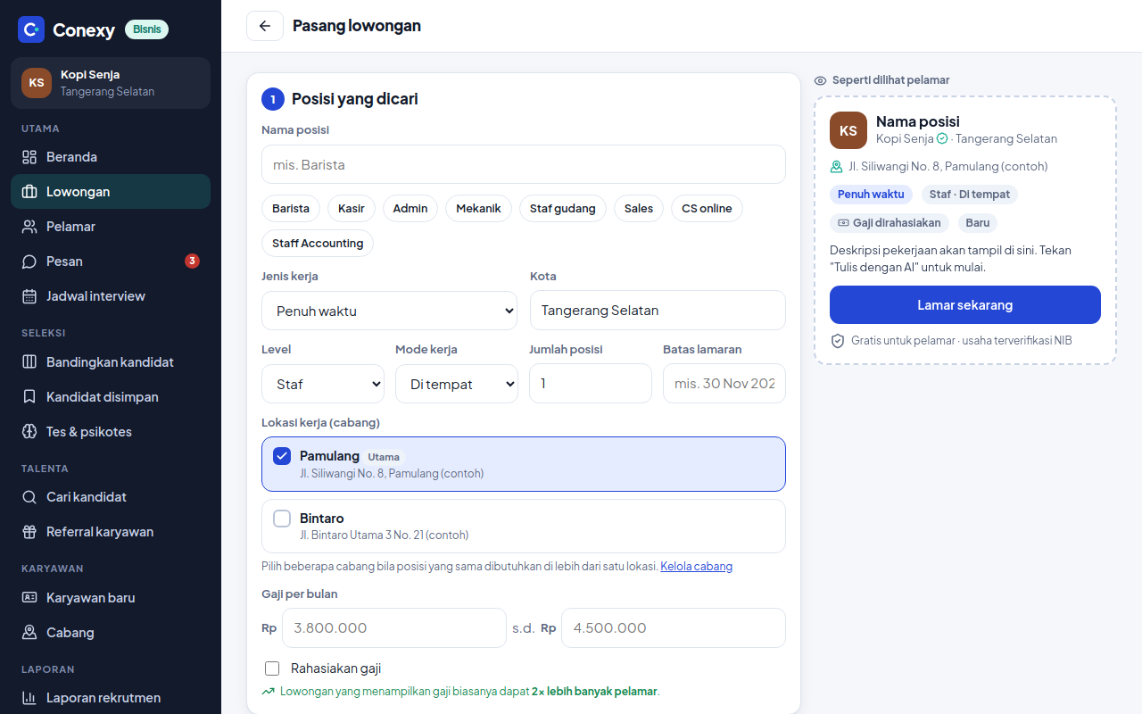This screenshot has height=714, width=1142.
Task: Click the maximum salary field
Action: tap(674, 628)
